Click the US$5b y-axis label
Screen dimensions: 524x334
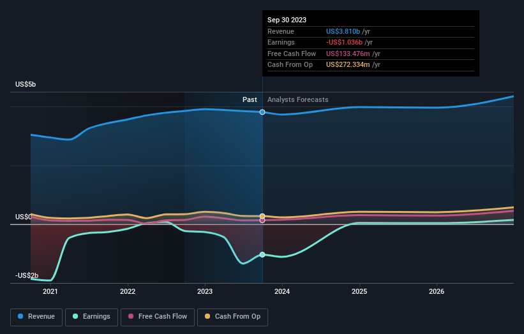(26, 84)
